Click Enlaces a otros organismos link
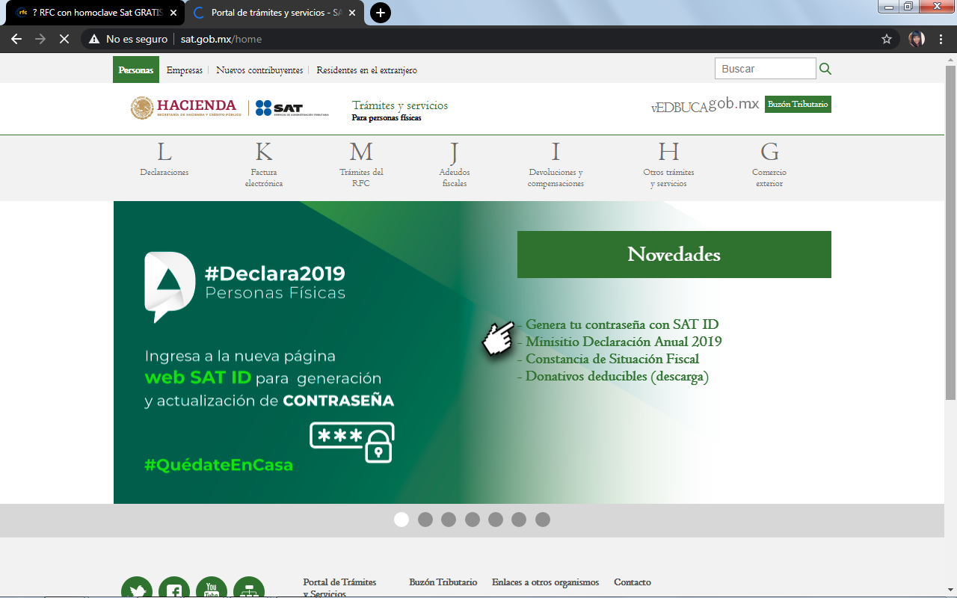This screenshot has width=957, height=598. 546,582
